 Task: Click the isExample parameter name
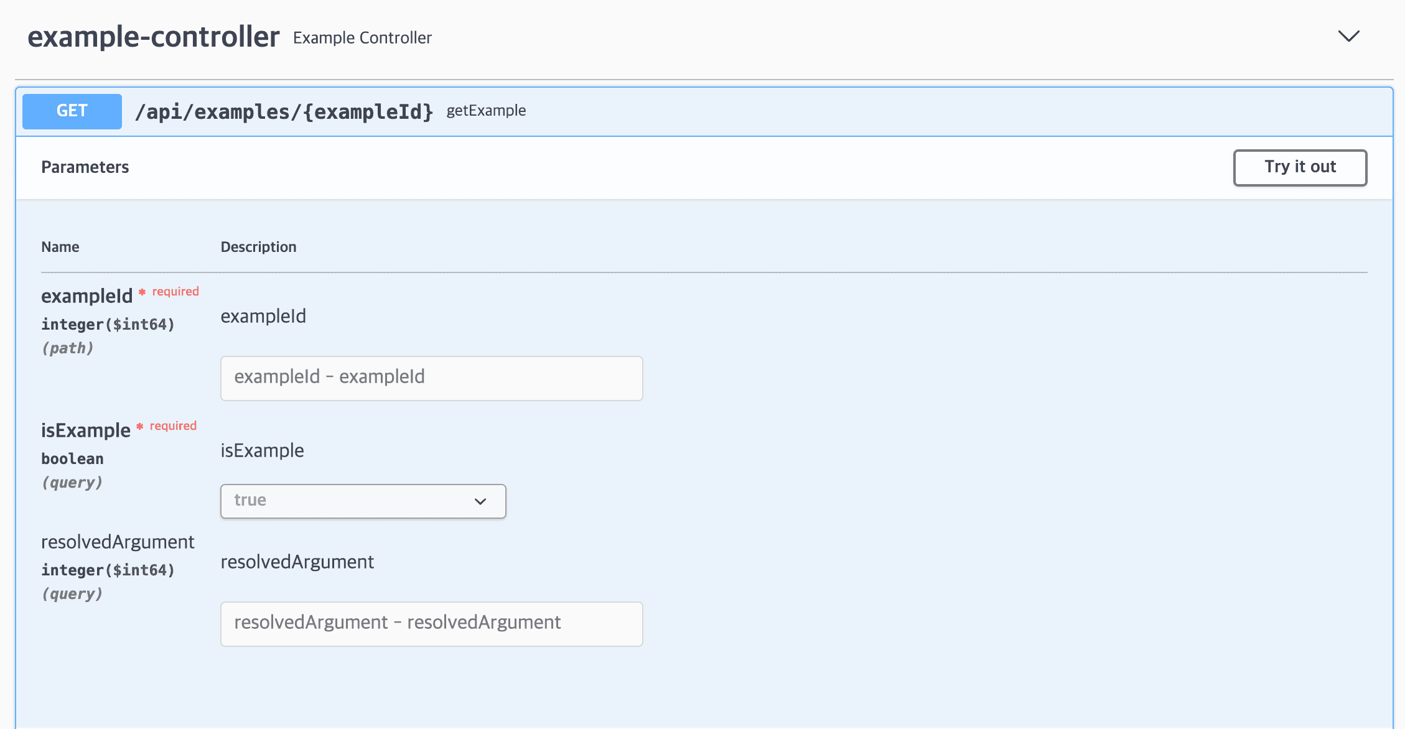[86, 430]
